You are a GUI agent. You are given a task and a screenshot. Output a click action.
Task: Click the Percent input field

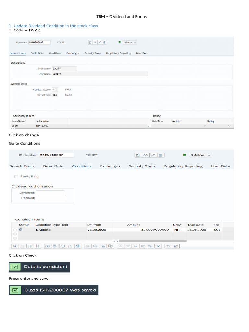click(52, 198)
